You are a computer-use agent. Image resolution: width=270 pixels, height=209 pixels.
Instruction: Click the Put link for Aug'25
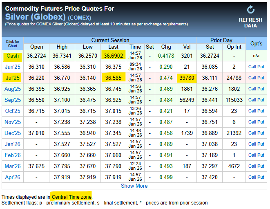(261, 89)
